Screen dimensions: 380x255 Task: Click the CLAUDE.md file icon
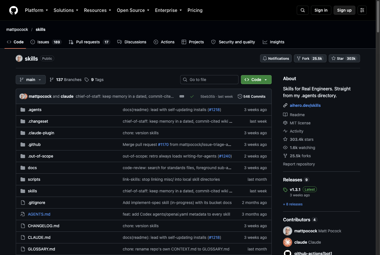(x=23, y=237)
